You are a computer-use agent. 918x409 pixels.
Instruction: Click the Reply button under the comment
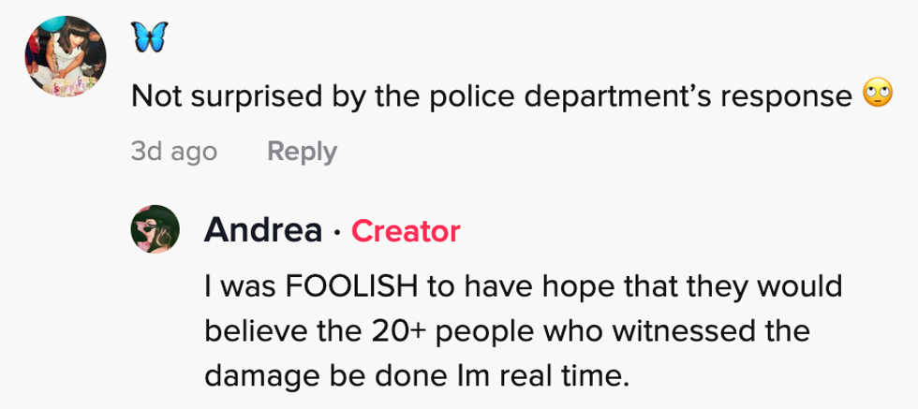point(302,151)
